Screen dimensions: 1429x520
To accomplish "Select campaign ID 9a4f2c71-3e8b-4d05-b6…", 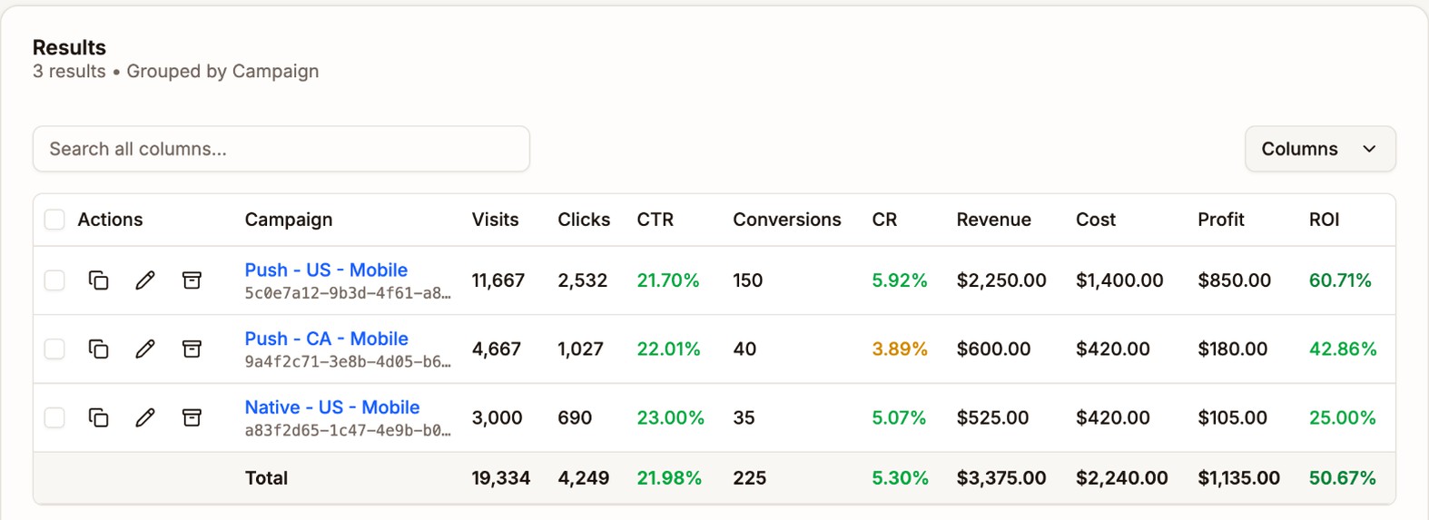I will coord(348,361).
